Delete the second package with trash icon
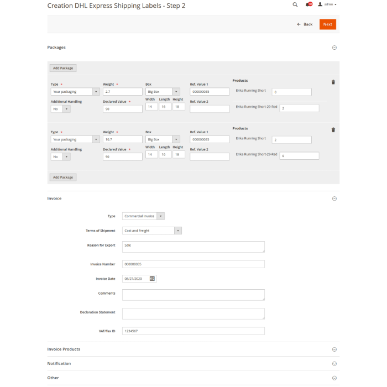 tap(333, 130)
